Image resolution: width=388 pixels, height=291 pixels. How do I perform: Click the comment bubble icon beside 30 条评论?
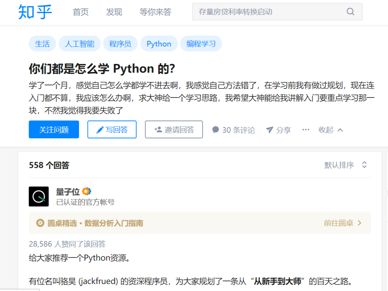click(x=216, y=130)
